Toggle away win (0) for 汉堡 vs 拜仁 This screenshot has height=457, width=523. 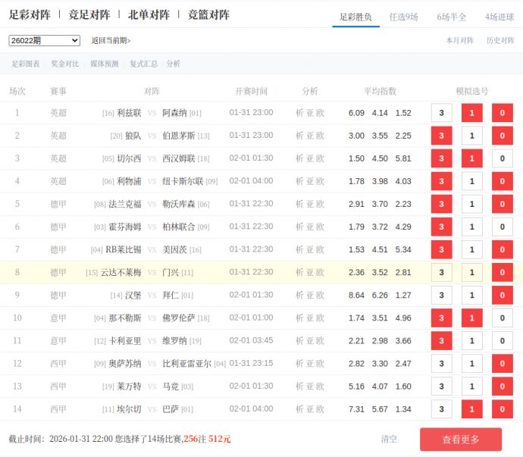(x=502, y=296)
